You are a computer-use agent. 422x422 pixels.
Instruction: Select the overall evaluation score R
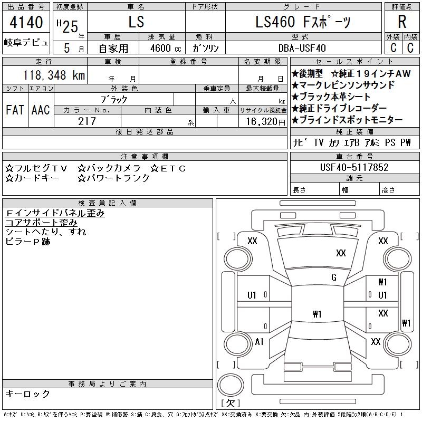402,22
